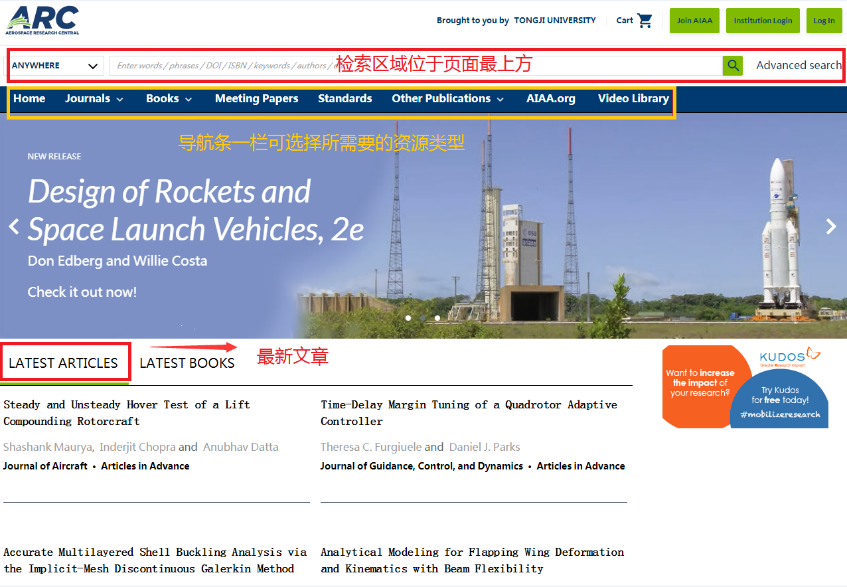Expand the Other Publications menu
Image resolution: width=847 pixels, height=587 pixels.
[447, 99]
